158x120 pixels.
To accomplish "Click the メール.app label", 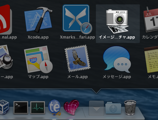I will (x=77, y=76).
